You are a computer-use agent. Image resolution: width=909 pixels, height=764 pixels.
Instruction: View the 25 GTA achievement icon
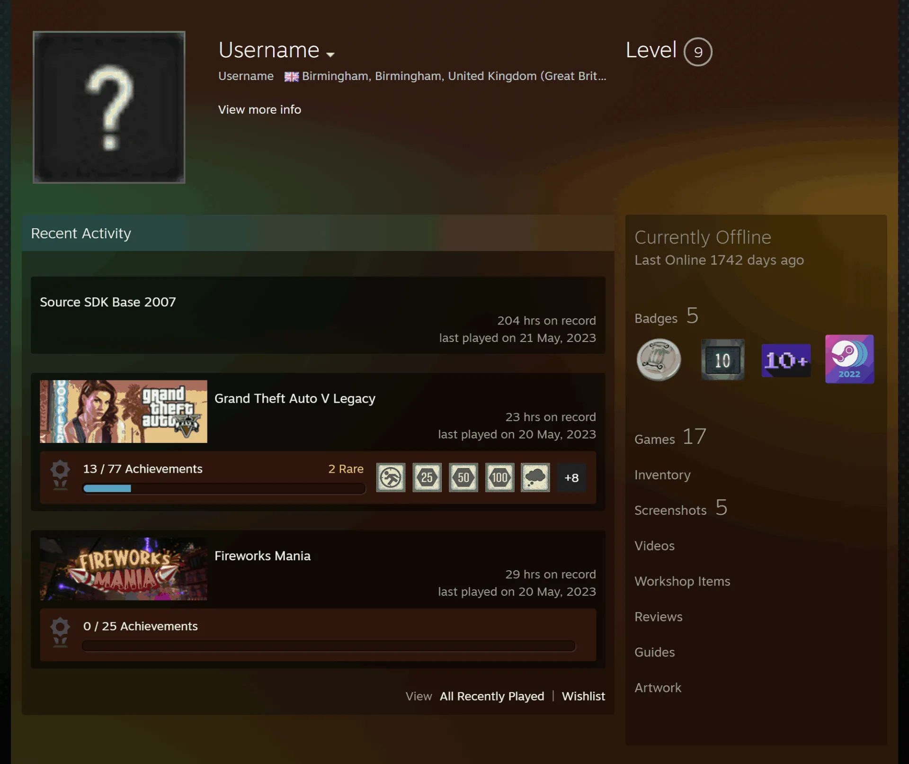point(427,477)
